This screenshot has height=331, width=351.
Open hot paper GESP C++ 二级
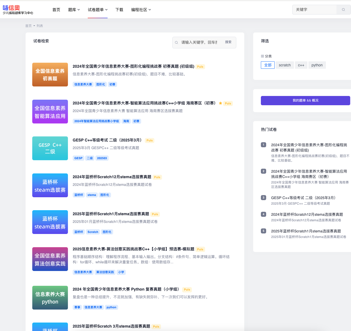tap(304, 198)
